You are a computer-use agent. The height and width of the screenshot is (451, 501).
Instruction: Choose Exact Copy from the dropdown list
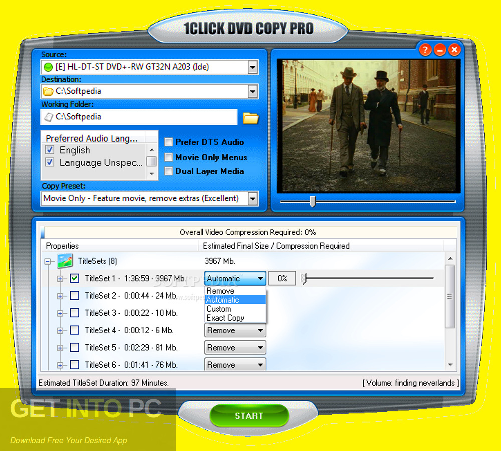(x=235, y=318)
